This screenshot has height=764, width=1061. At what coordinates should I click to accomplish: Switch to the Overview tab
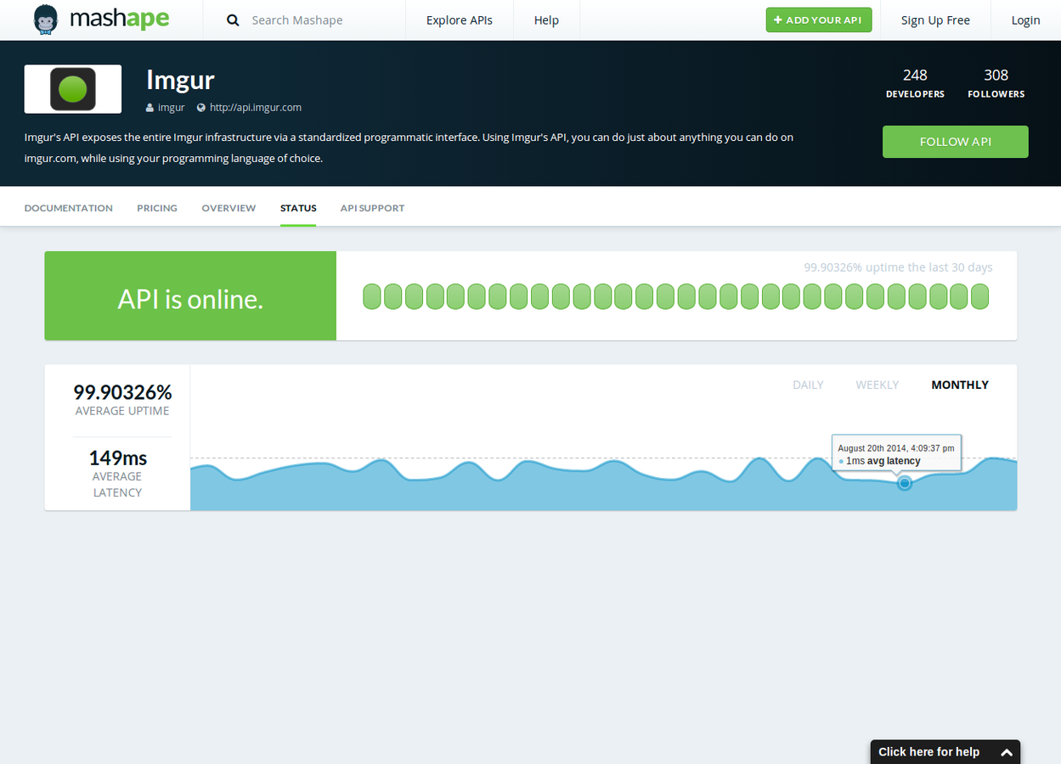coord(229,208)
